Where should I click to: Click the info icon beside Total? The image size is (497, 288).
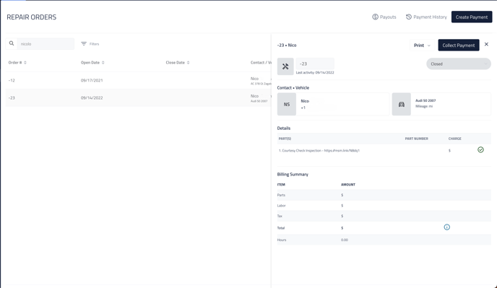447,227
